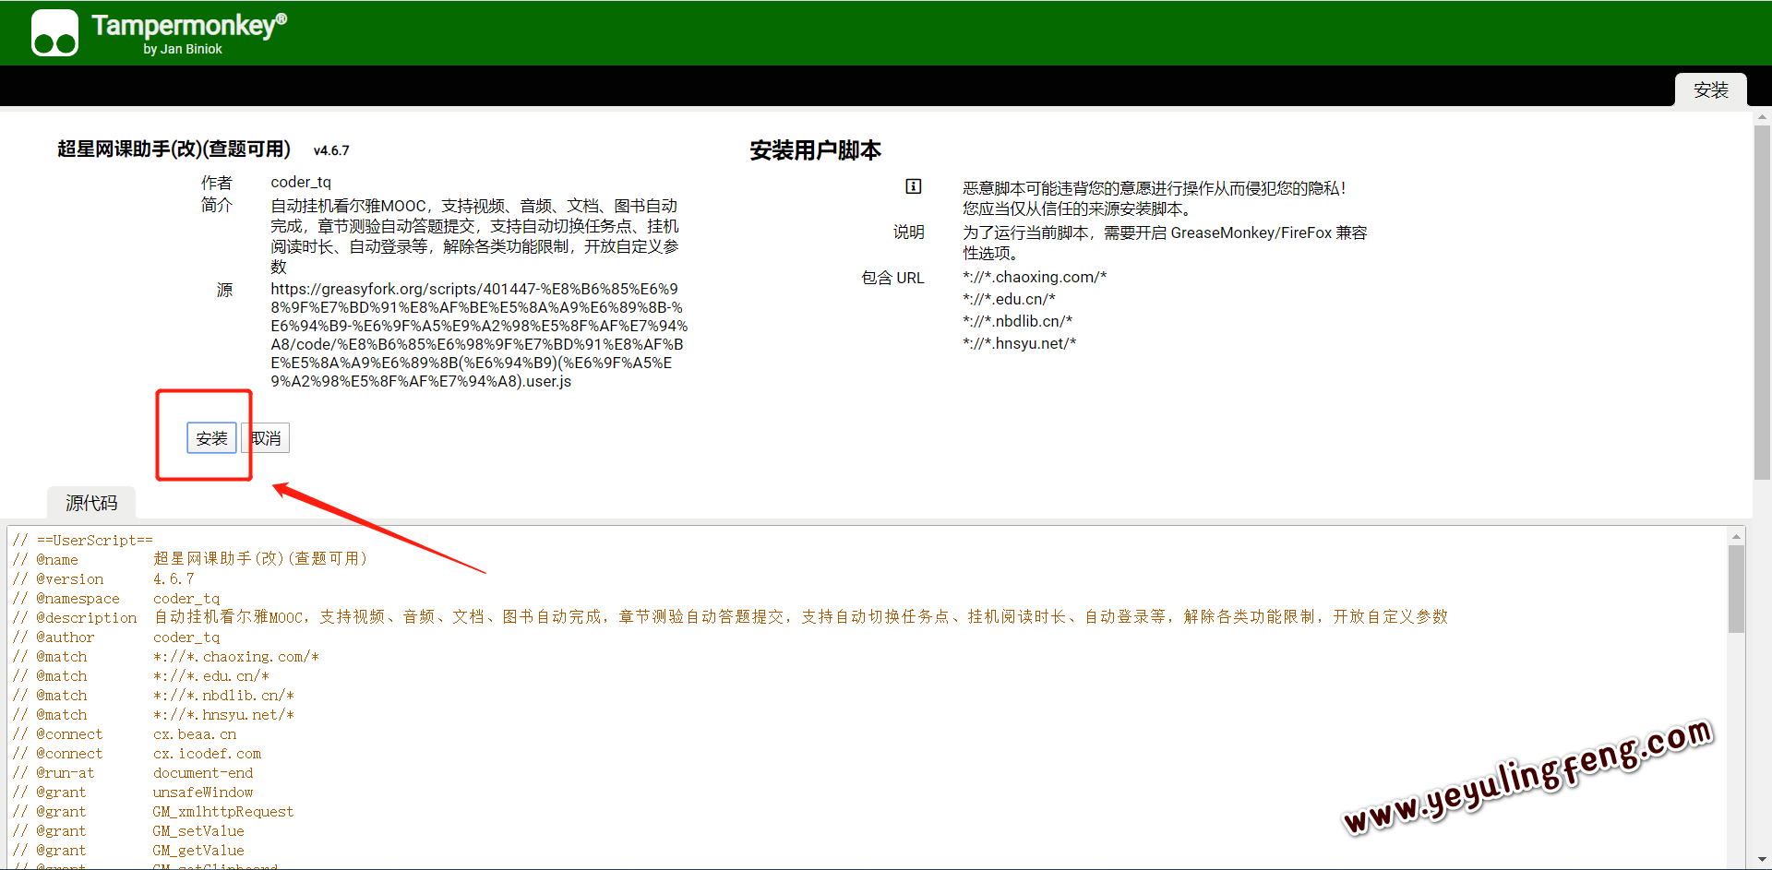Click the page scrollbar's down arrow

tap(1762, 860)
